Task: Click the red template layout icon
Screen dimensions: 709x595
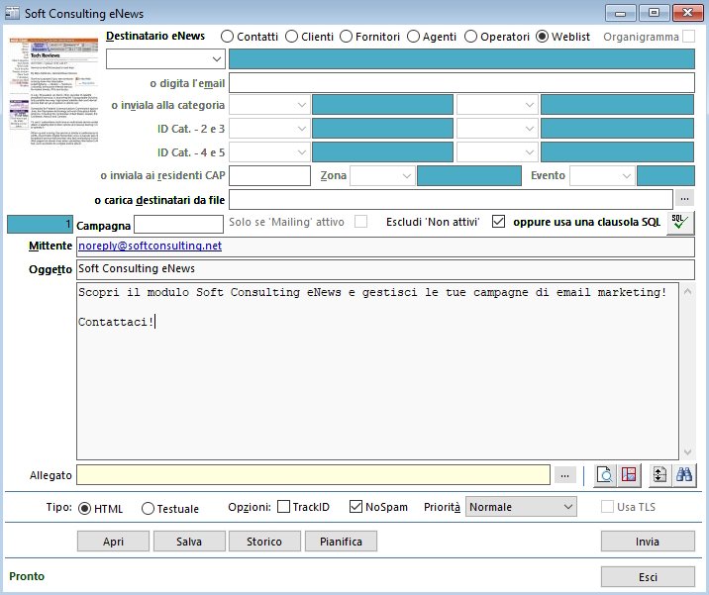Action: click(629, 475)
